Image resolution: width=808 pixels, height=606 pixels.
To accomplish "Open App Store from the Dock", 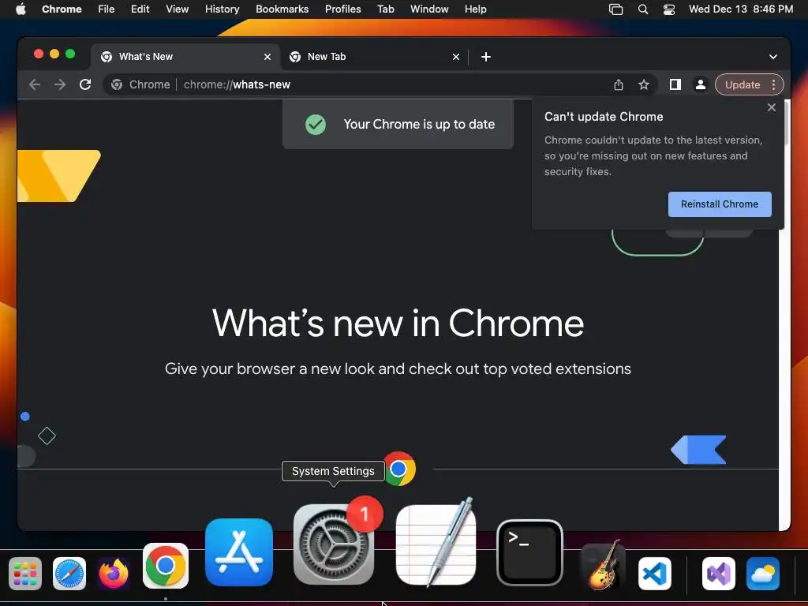I will click(239, 552).
